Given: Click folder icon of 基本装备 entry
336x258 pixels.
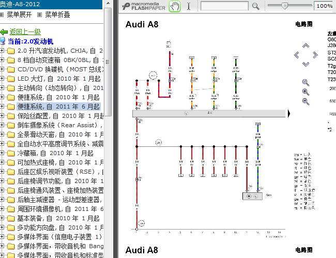Looking at the screenshot, I should tap(11, 218).
